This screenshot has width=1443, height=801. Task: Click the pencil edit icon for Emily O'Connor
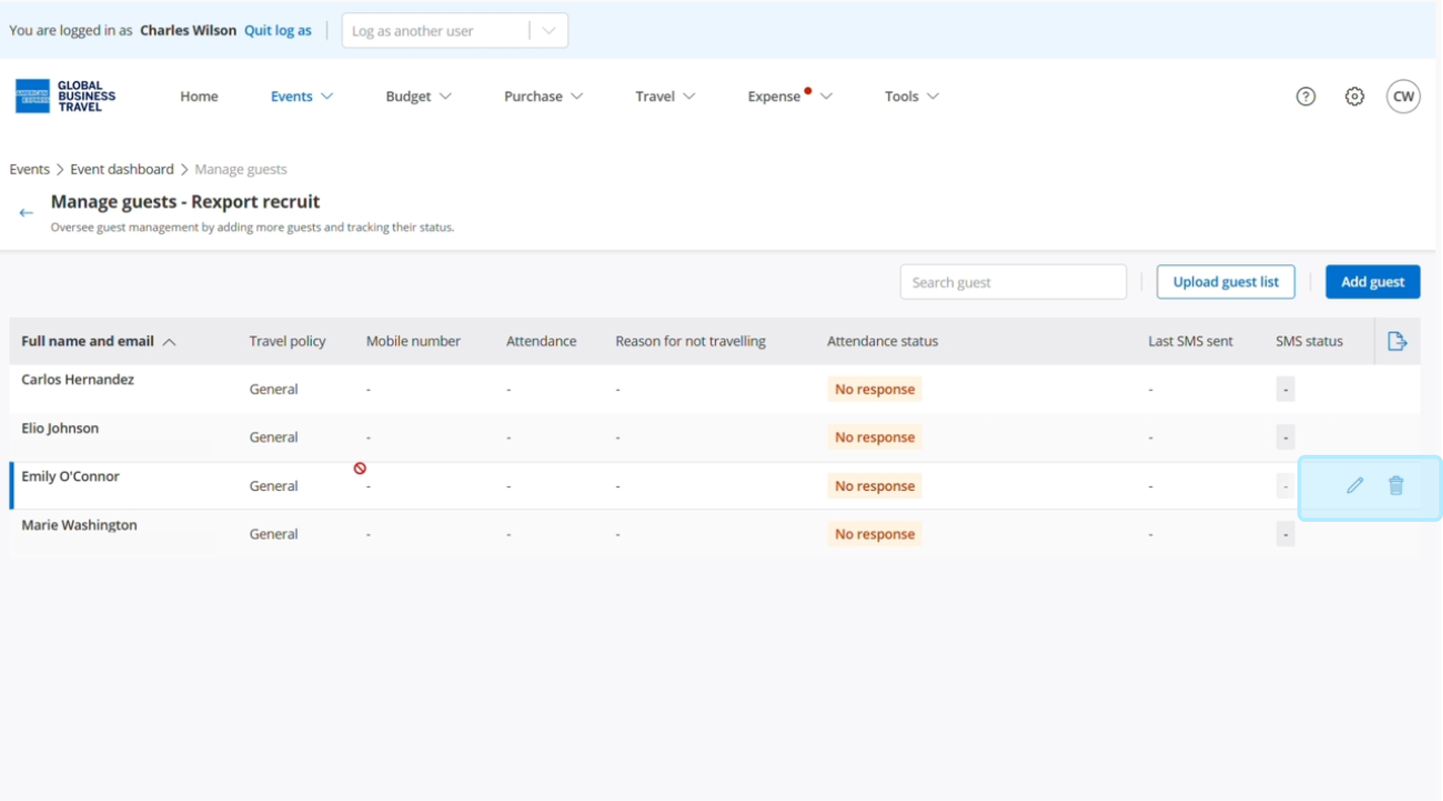(1354, 485)
